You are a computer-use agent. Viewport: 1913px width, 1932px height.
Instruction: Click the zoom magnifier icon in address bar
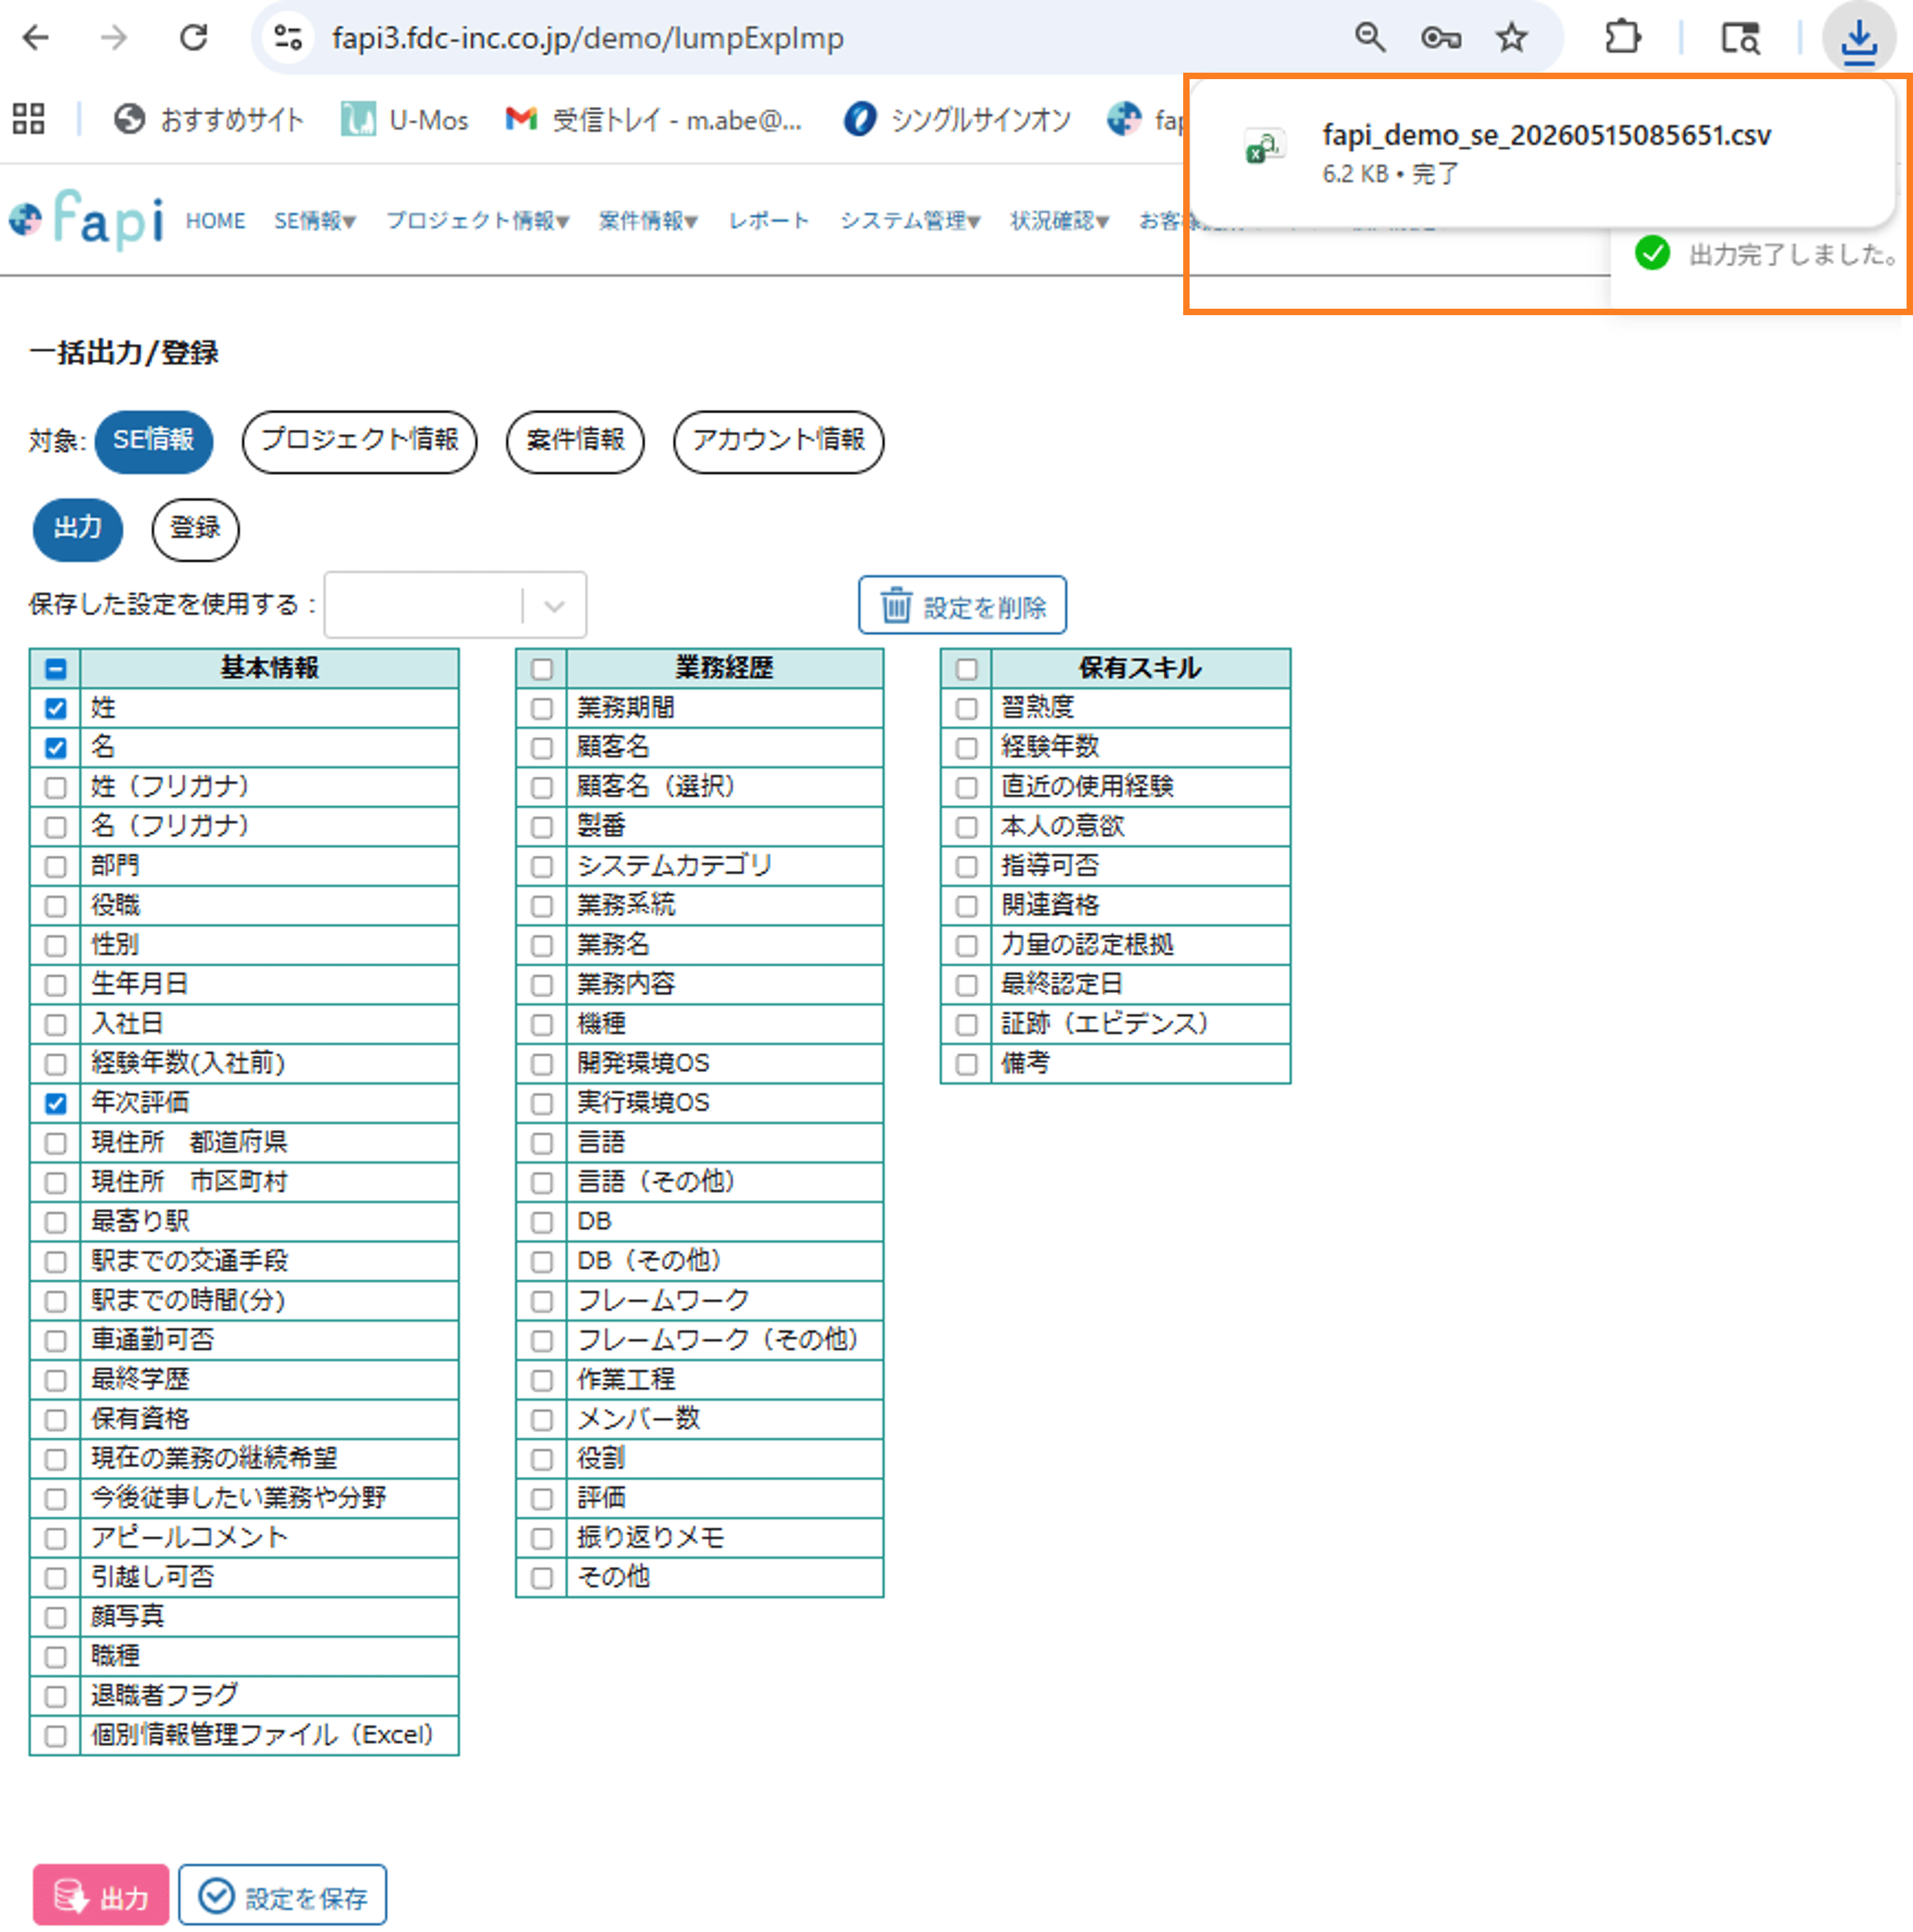coord(1369,38)
